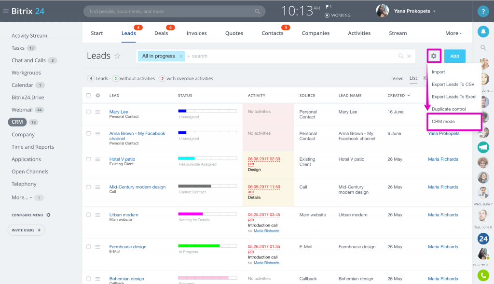Clear the leads filter with X icon

tap(409, 56)
